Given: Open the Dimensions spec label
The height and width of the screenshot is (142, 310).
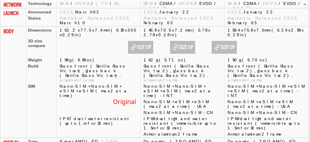Looking at the screenshot, I should tap(40, 30).
